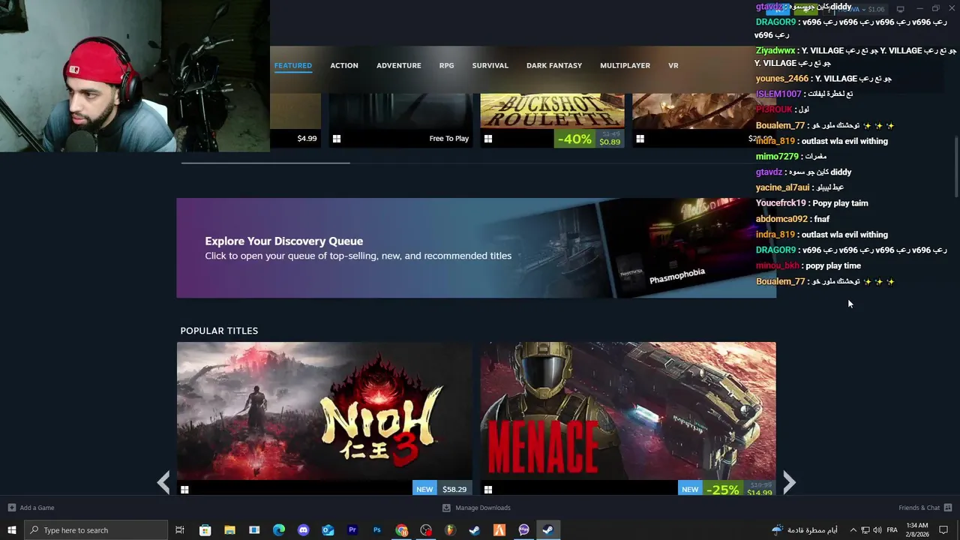This screenshot has width=960, height=540.
Task: Open the Explore Your Discovery Queue banner
Action: 476,248
